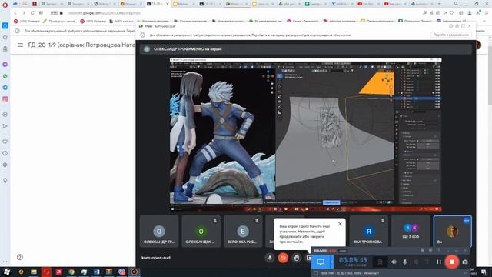Select your own Ви video tile
The height and width of the screenshot is (277, 492).
click(x=453, y=231)
